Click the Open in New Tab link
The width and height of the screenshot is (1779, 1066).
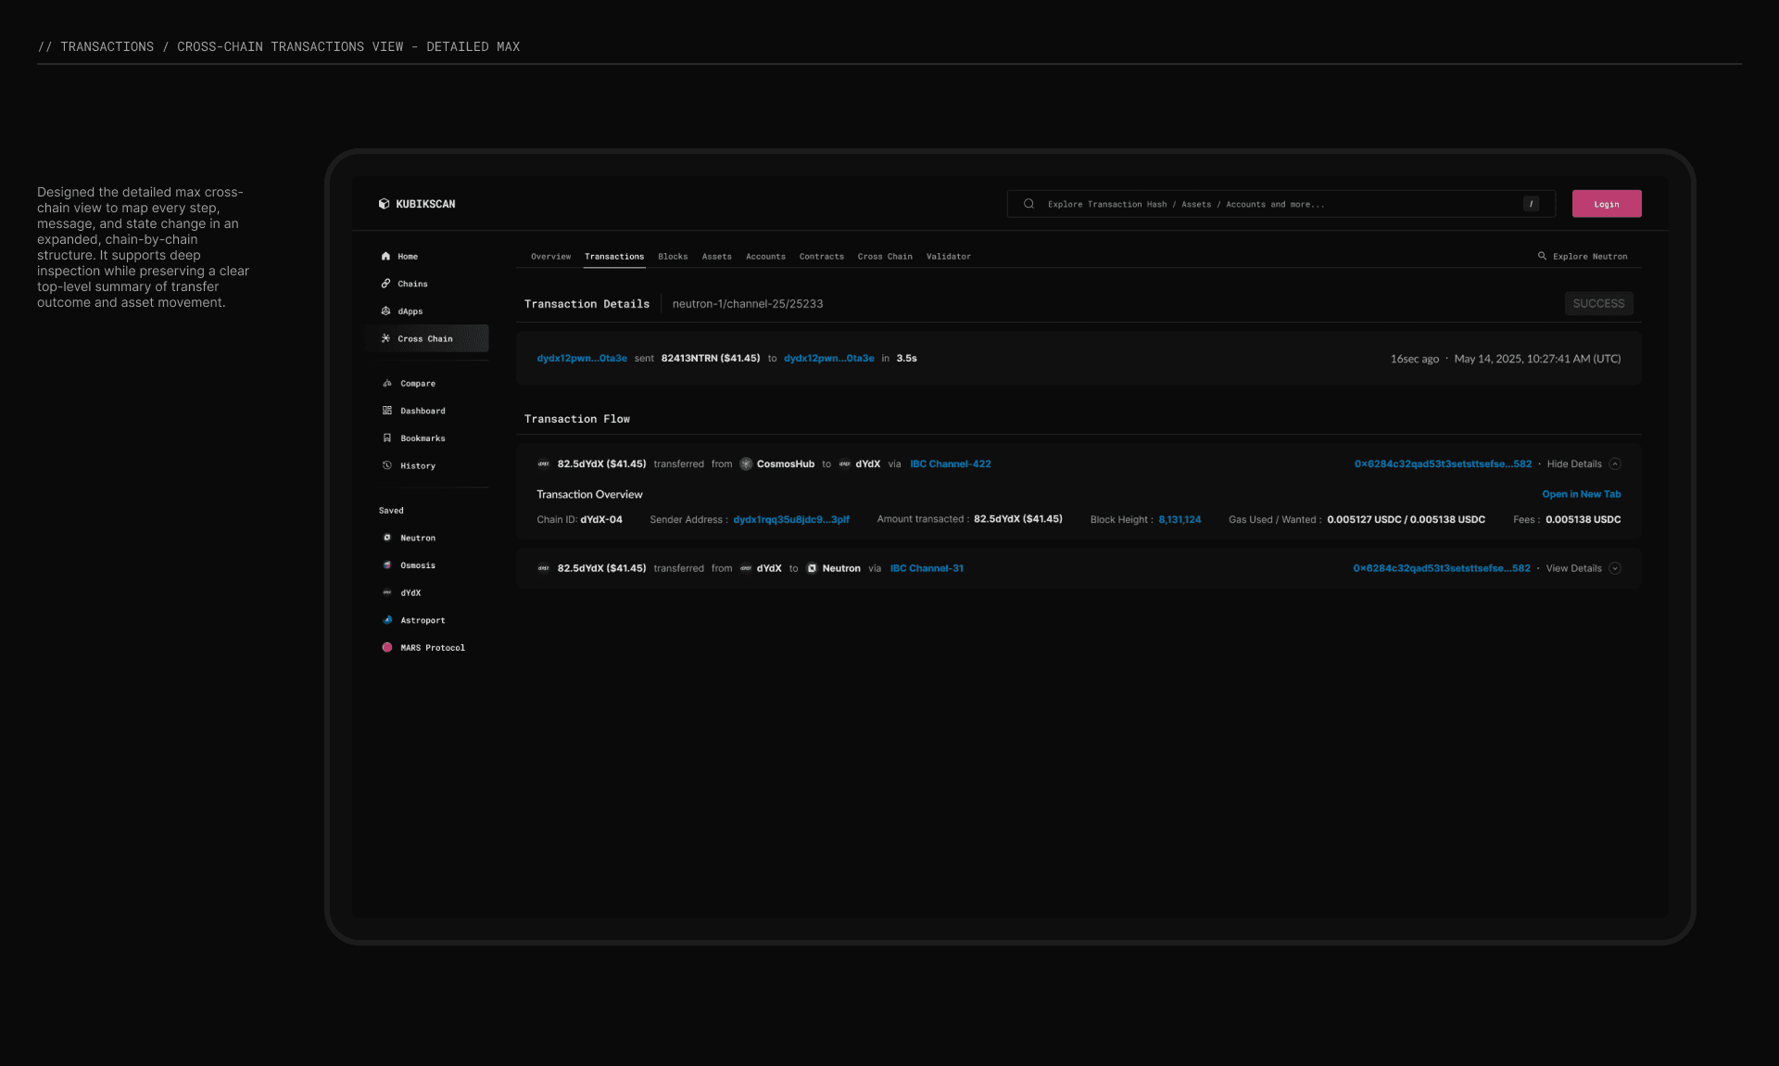[1581, 495]
